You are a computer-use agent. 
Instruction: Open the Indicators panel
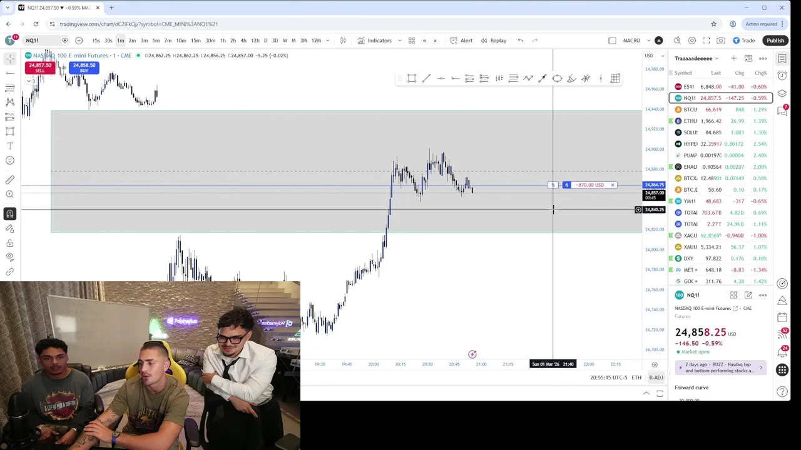374,41
